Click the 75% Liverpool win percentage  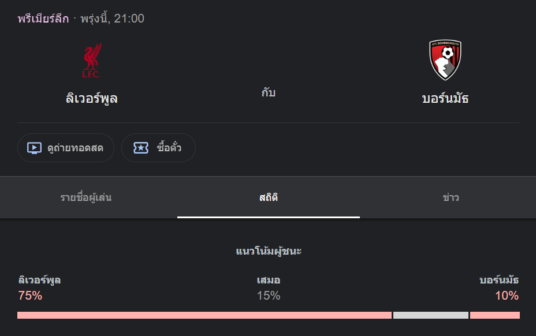point(30,296)
